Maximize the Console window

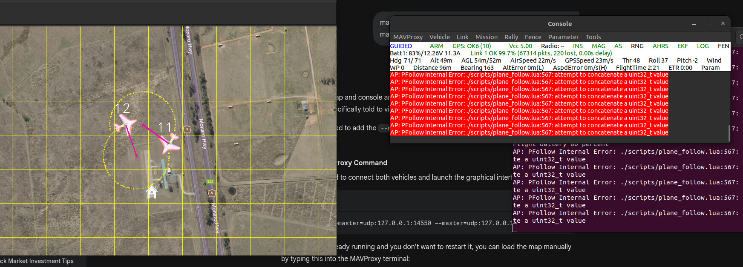tap(708, 24)
